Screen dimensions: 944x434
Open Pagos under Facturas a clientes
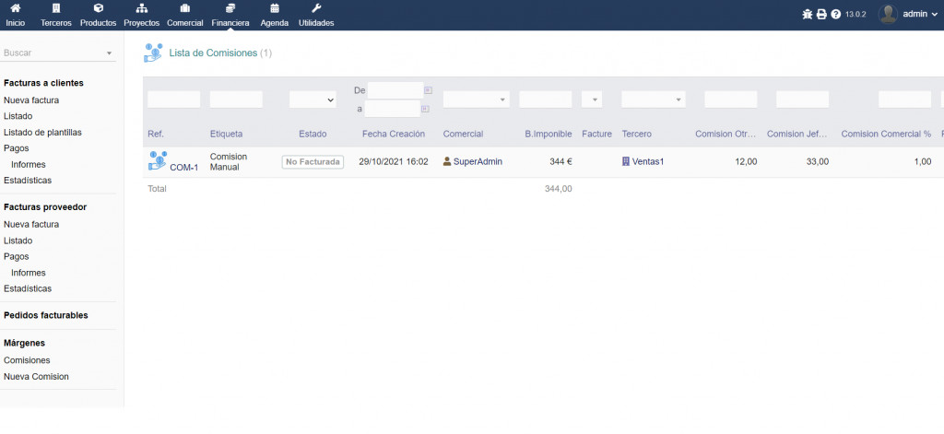17,148
